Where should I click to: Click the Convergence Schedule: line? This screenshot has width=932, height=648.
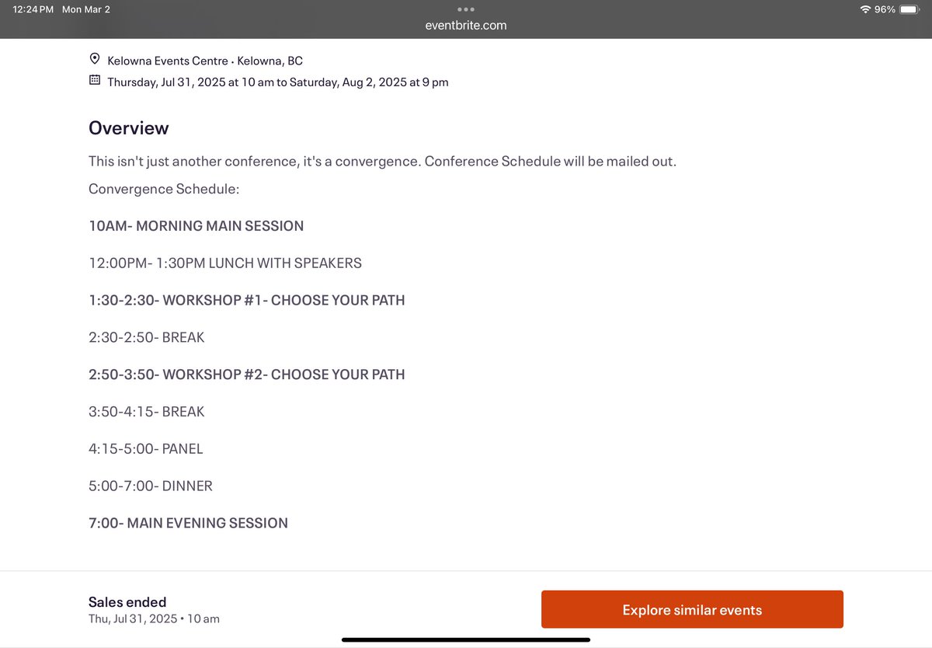[x=164, y=189]
